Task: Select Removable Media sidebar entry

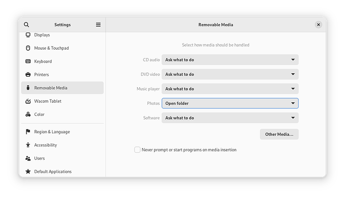Action: click(x=62, y=88)
